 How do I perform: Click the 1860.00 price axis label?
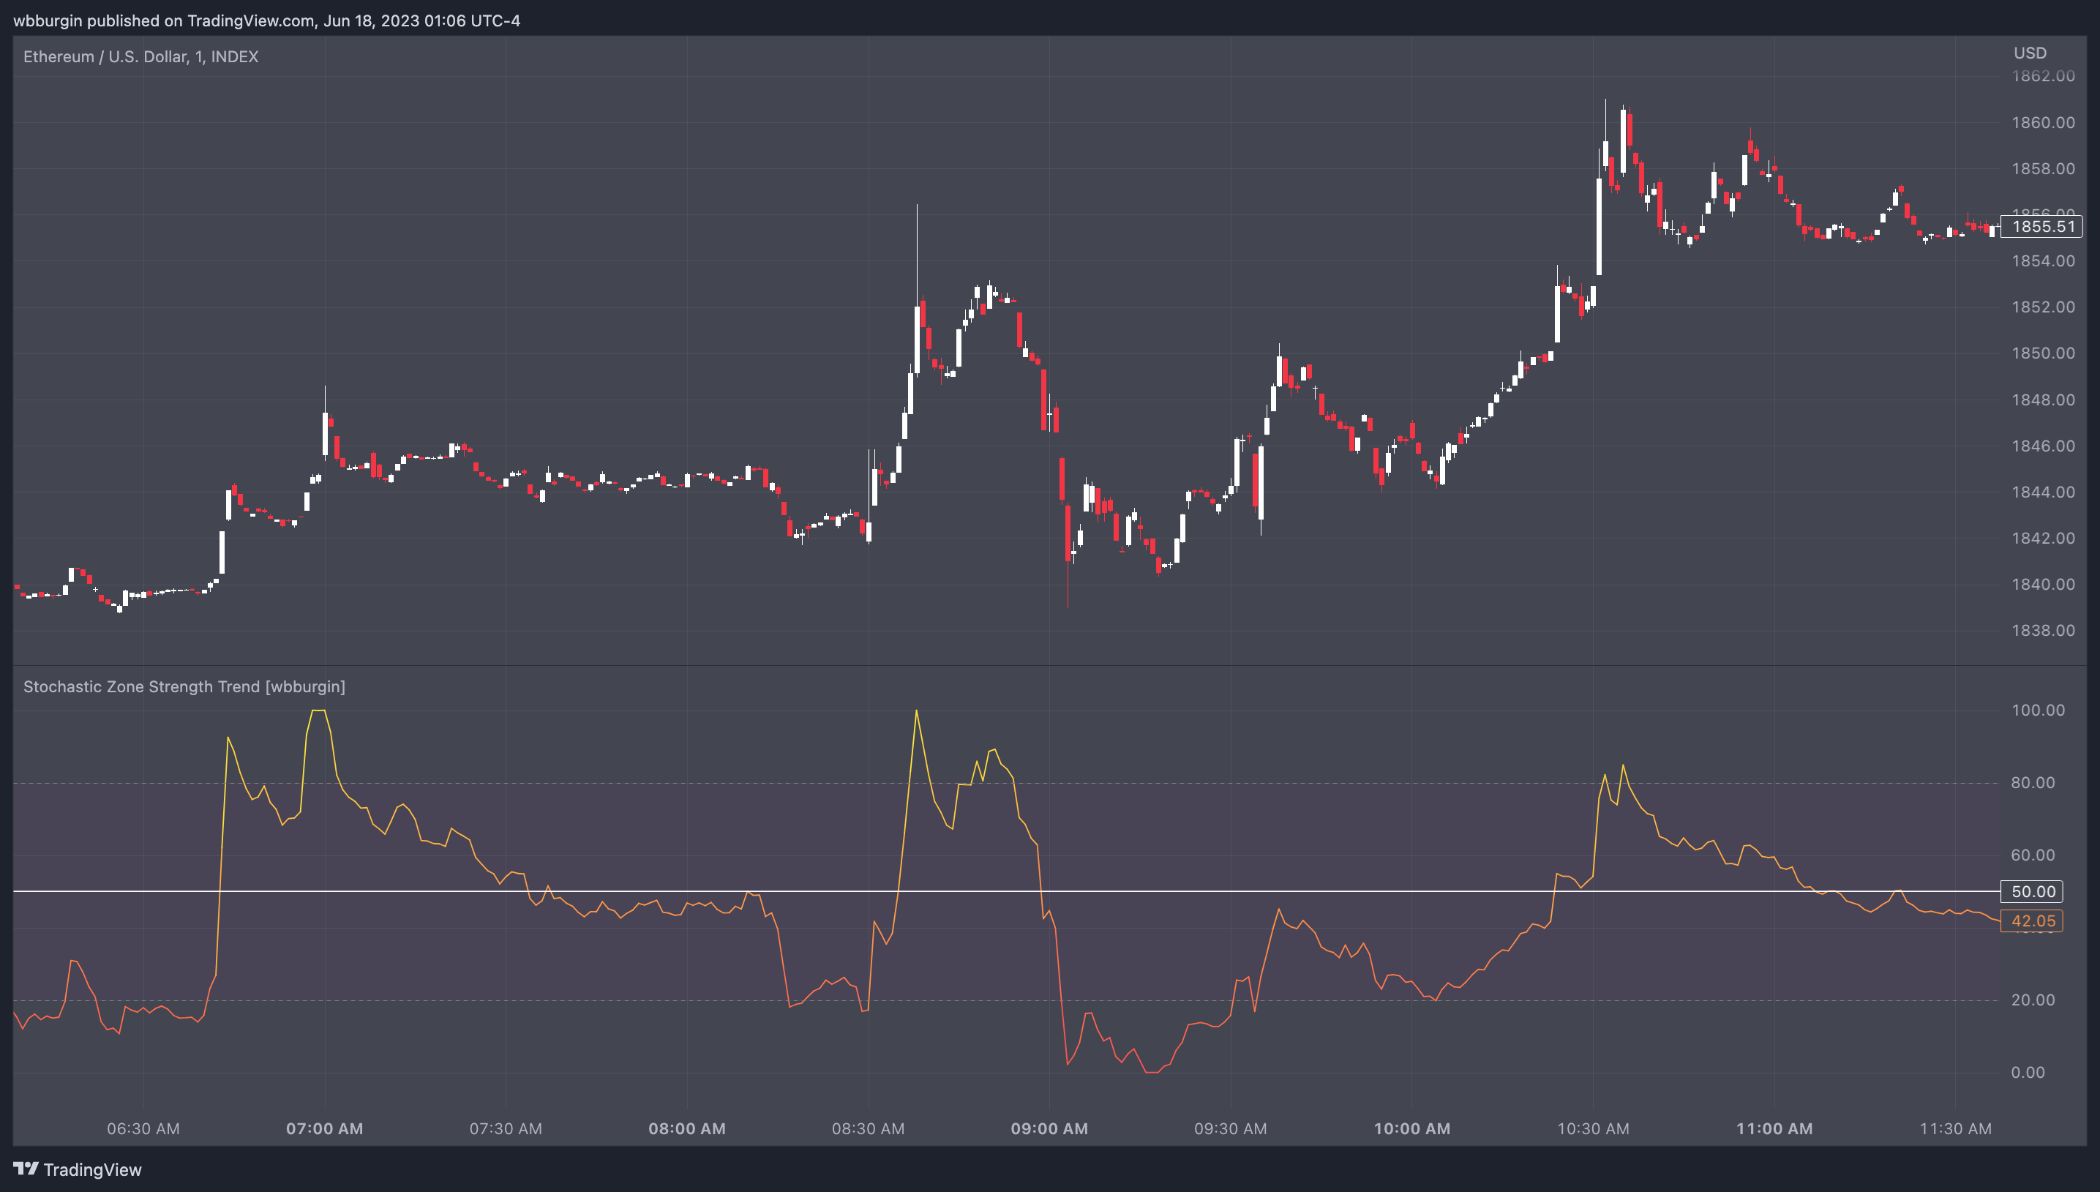click(x=2043, y=123)
